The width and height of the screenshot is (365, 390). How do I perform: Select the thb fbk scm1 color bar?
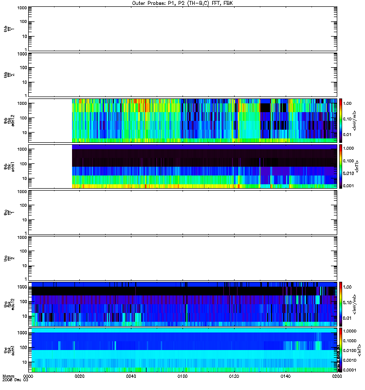pyautogui.click(x=341, y=166)
